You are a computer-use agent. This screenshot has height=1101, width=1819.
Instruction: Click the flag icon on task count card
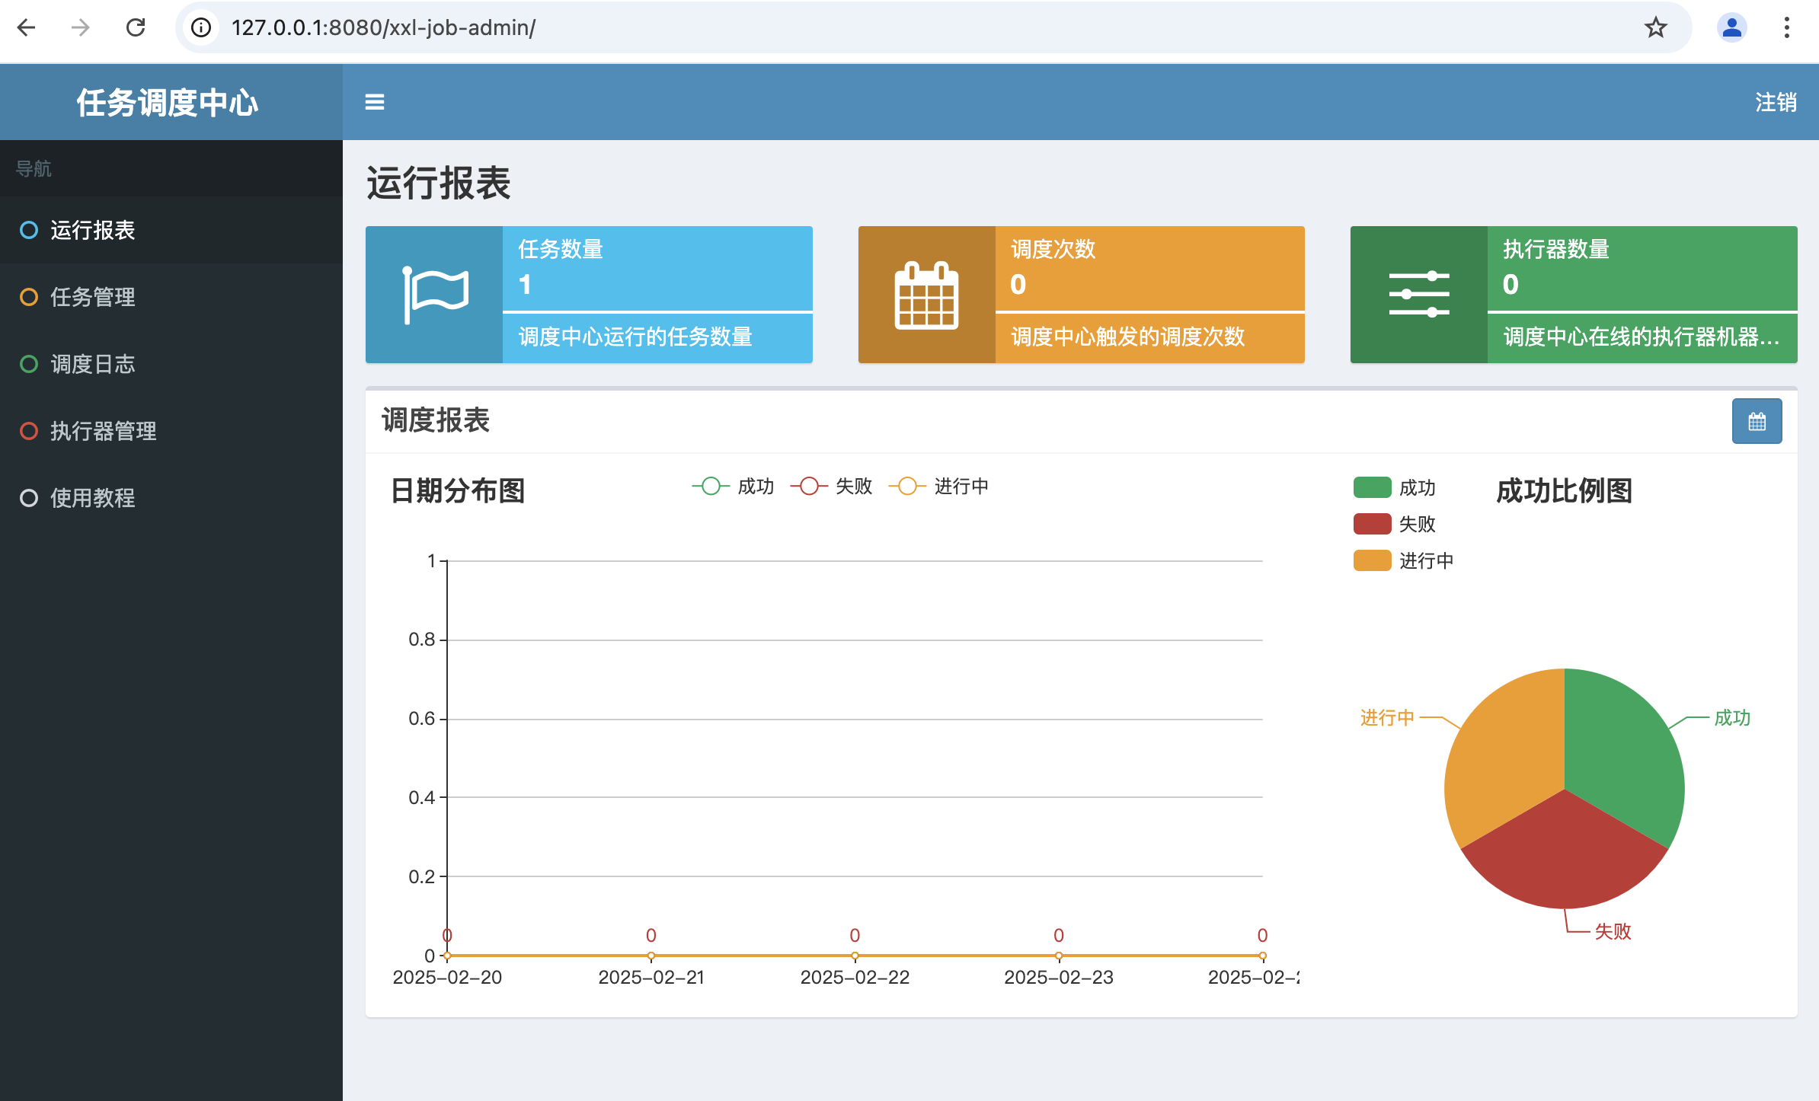point(434,295)
